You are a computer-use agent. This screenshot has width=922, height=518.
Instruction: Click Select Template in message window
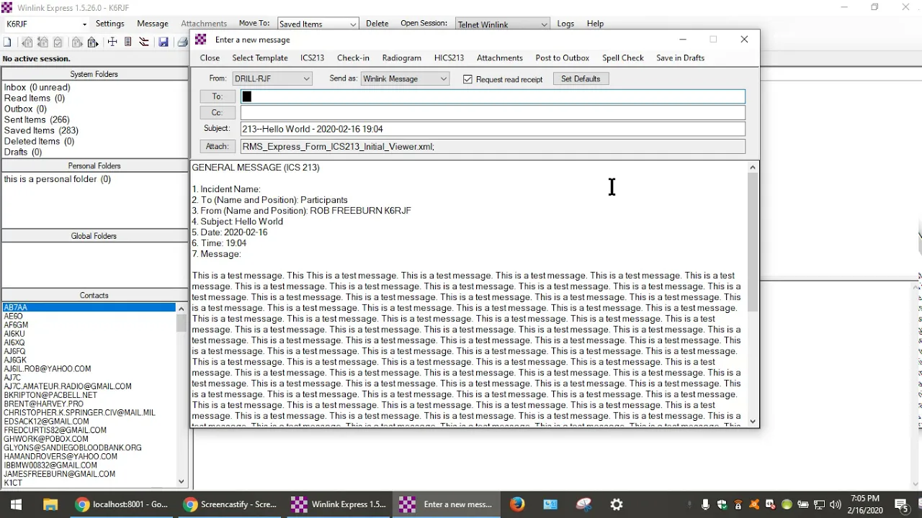click(260, 58)
